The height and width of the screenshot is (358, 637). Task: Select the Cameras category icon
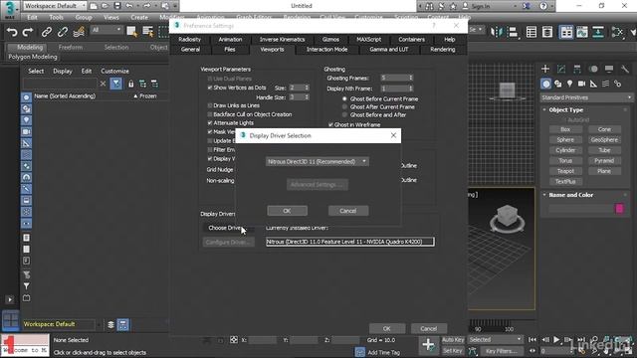pos(581,84)
